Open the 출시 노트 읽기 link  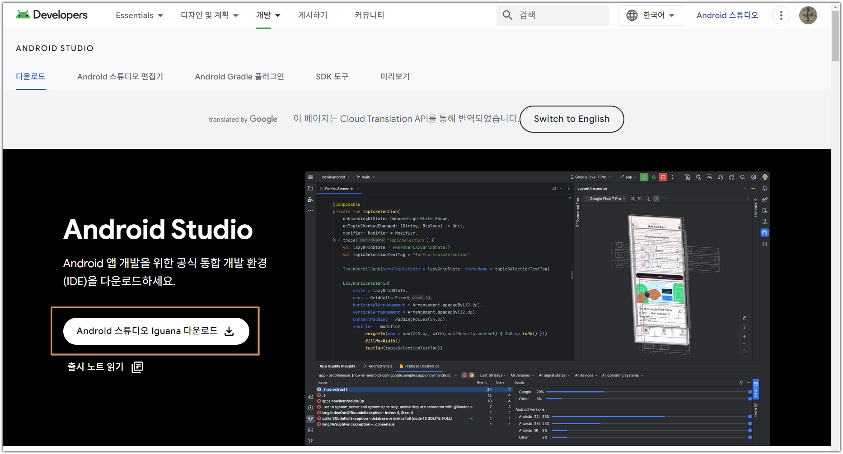coord(105,367)
